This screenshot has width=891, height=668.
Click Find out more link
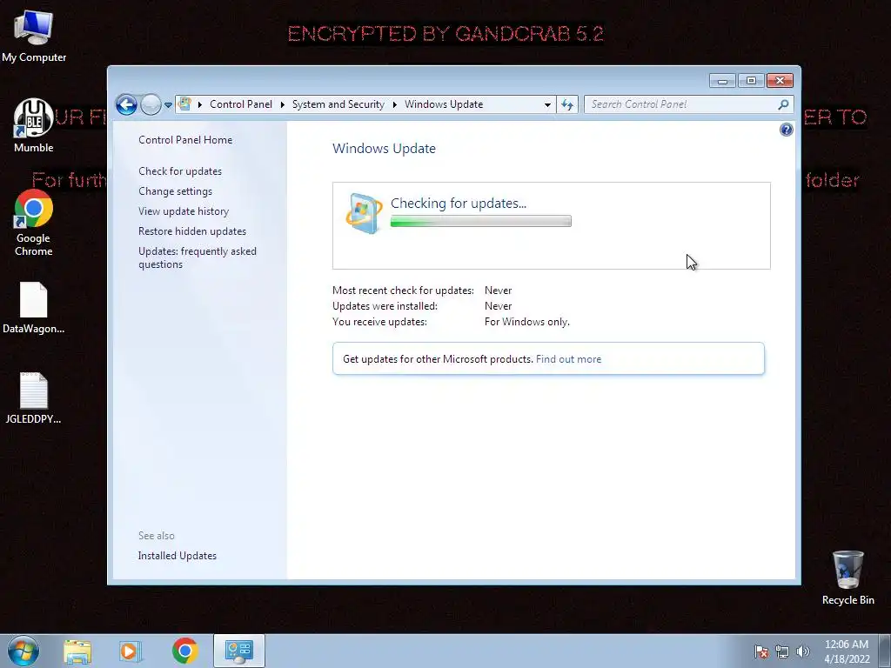coord(568,359)
